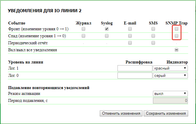Enable E-mail for Периодический отчёт
Viewport: 196px width, 124px height.
[130, 43]
